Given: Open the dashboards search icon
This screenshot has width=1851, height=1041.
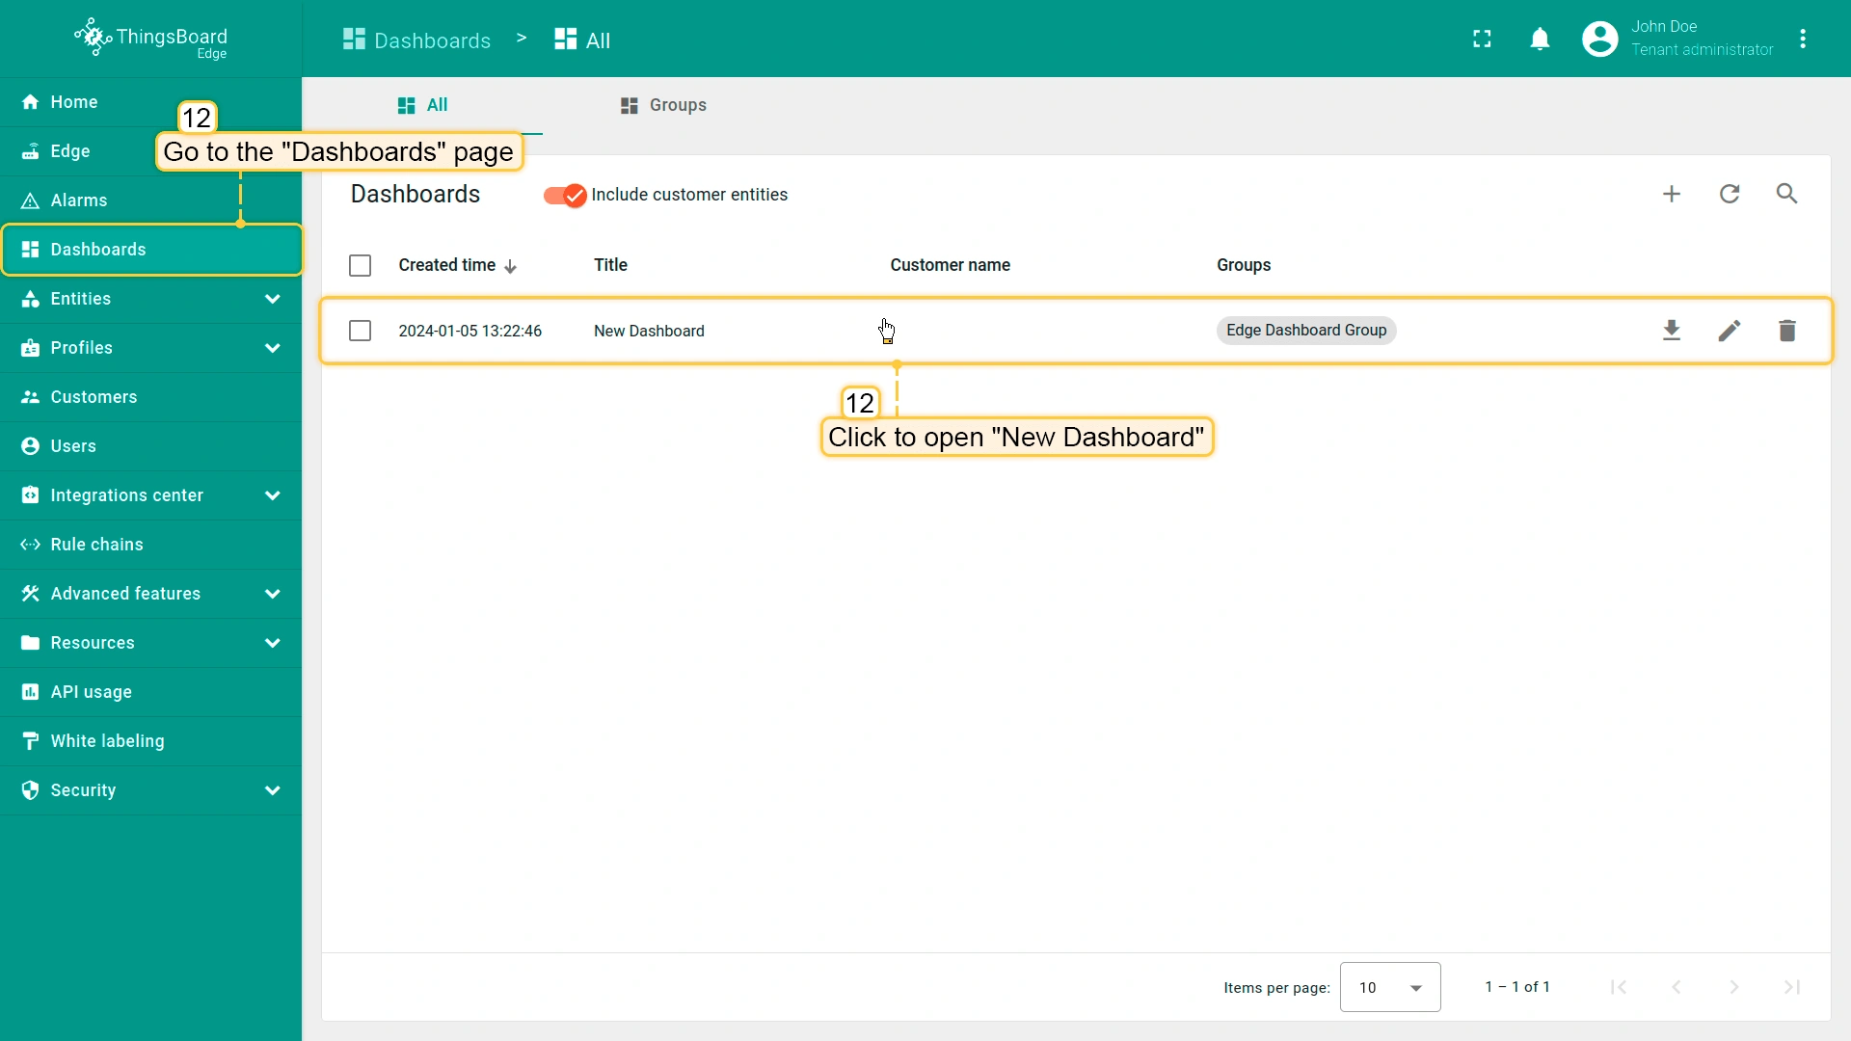Looking at the screenshot, I should click(1786, 194).
